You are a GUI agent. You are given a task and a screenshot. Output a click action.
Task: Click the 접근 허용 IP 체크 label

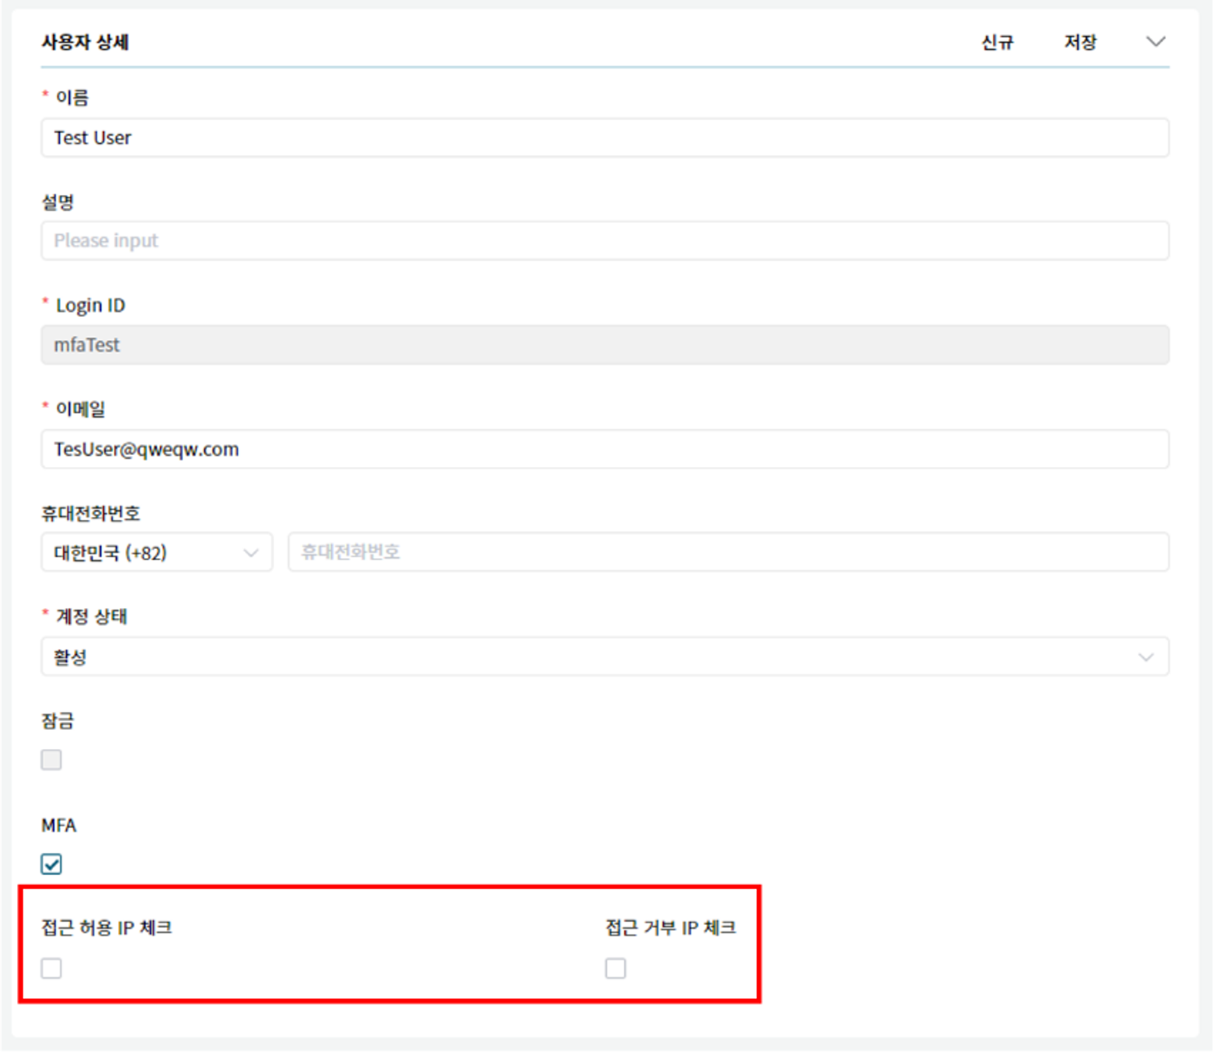click(x=107, y=927)
